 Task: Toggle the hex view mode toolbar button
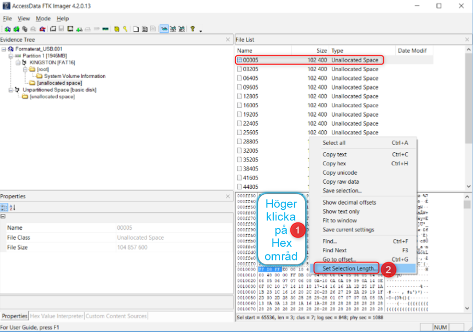[x=181, y=29]
